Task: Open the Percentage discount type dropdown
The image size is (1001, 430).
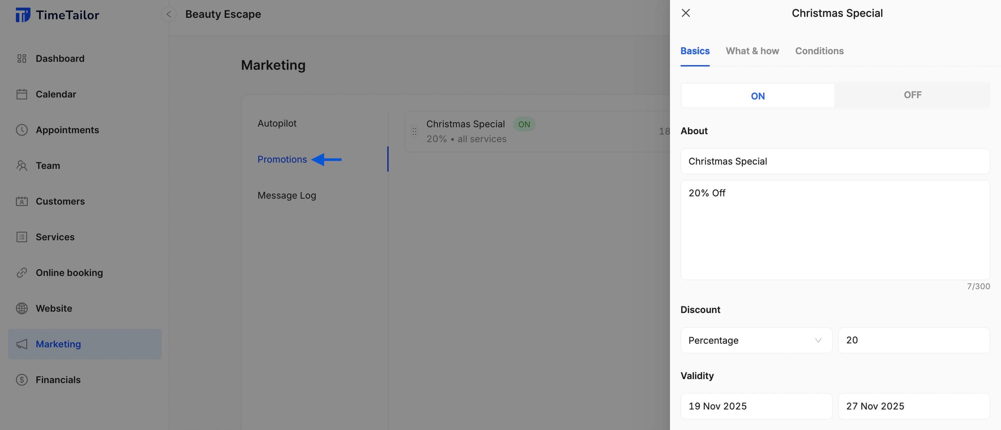Action: click(756, 340)
